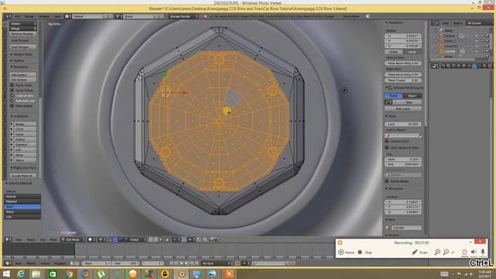Expand the Weight Tools panel

tap(22, 54)
